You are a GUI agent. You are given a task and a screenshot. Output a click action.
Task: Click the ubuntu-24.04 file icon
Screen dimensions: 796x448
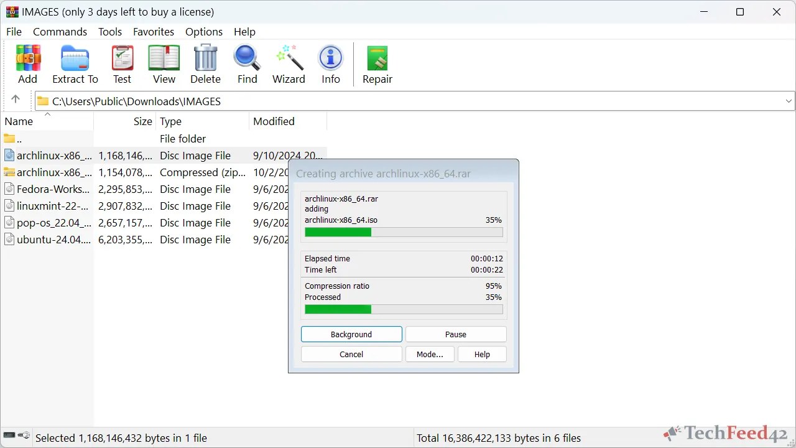pyautogui.click(x=9, y=240)
